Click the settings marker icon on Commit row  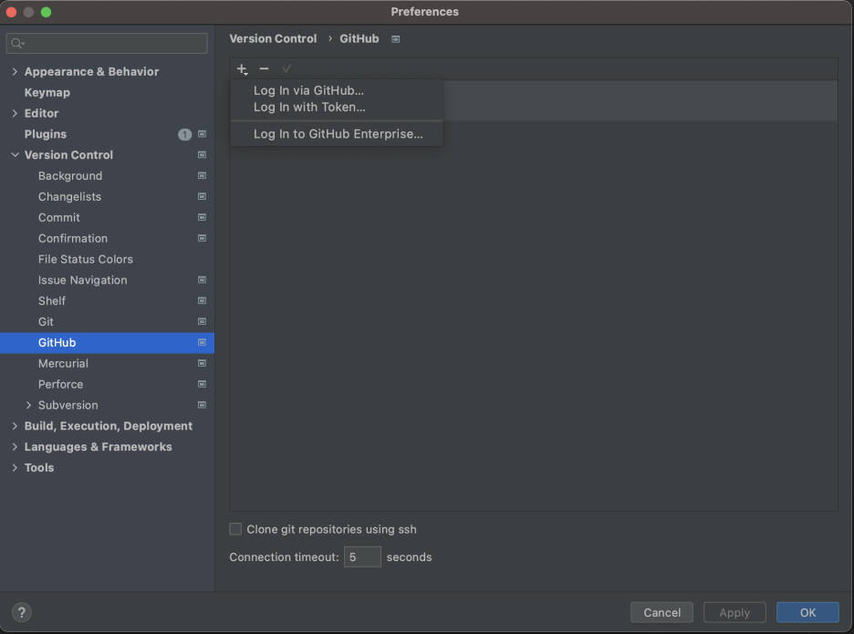[x=202, y=217]
